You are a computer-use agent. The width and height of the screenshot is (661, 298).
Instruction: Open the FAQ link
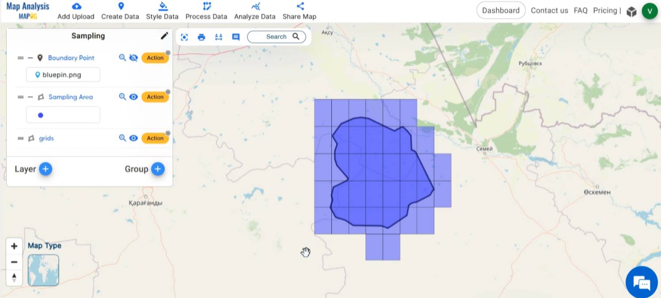point(581,11)
